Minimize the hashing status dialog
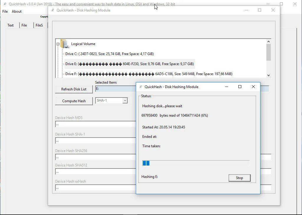This screenshot has width=302, height=215. pyautogui.click(x=227, y=87)
